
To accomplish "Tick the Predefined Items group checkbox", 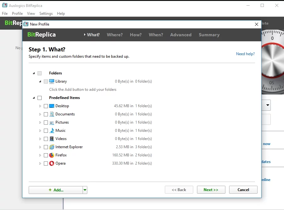I will [39, 98].
